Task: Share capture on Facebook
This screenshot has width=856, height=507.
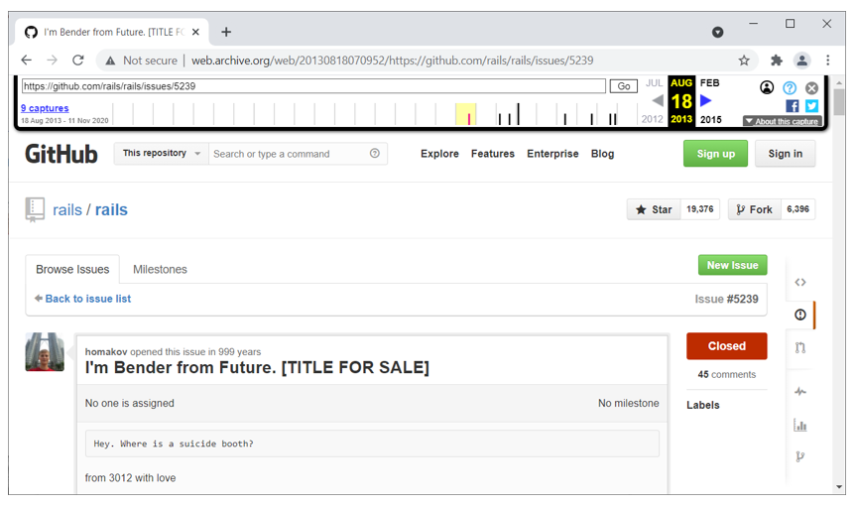Action: click(793, 106)
